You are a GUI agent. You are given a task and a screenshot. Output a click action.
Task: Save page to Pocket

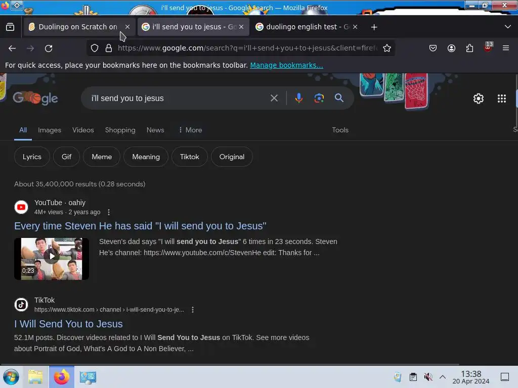tap(433, 48)
